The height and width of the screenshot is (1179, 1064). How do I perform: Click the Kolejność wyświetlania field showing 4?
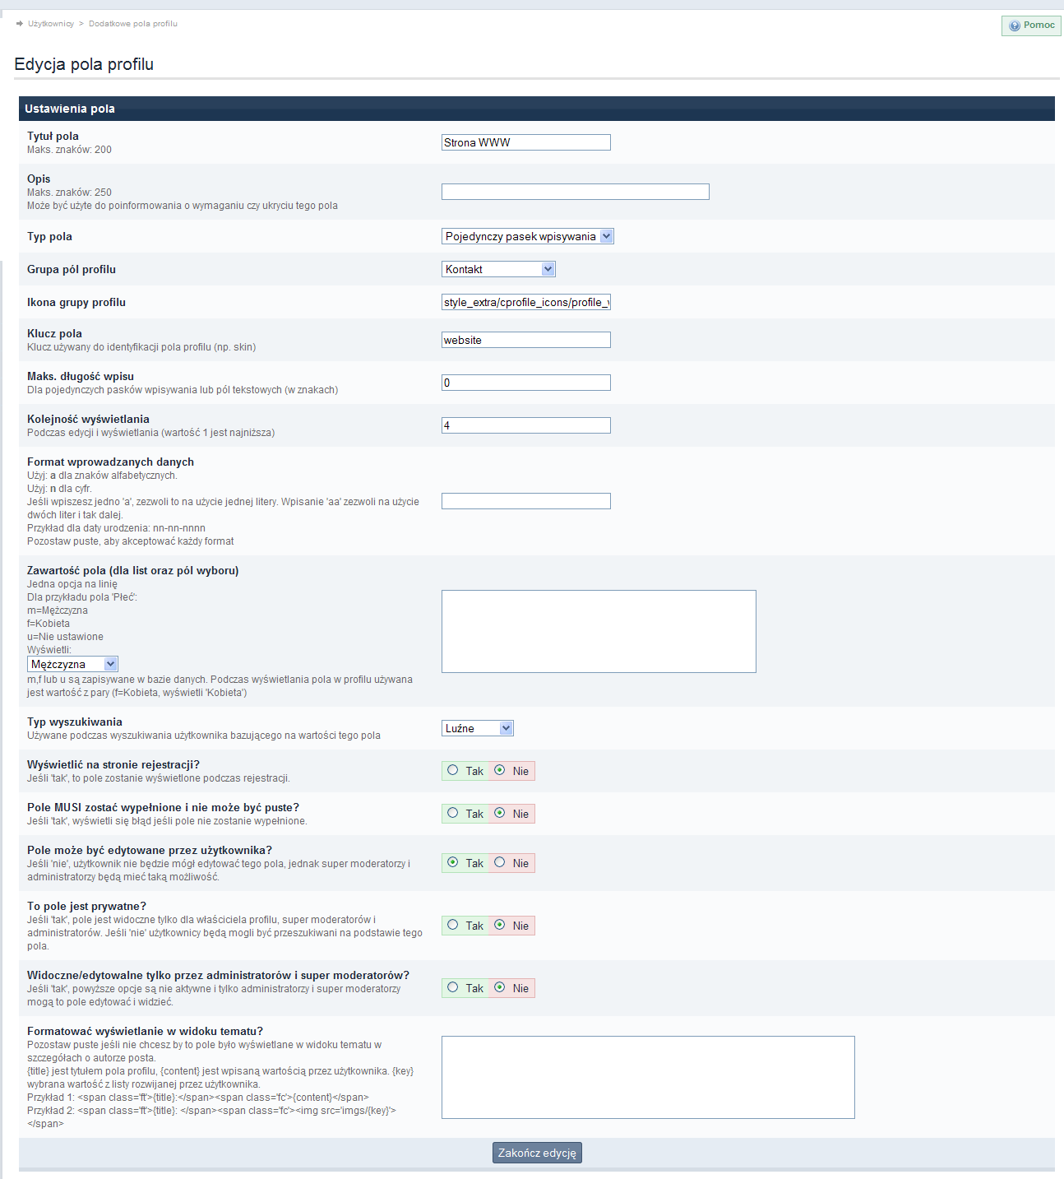point(526,425)
